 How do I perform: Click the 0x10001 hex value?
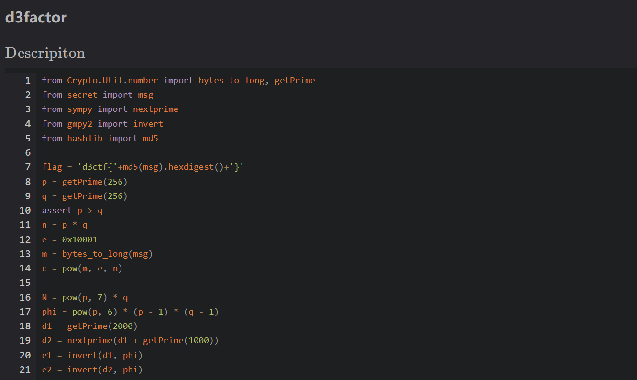click(79, 239)
